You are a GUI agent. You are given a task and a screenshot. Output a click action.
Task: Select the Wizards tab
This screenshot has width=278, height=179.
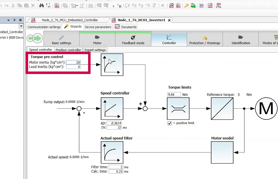(73, 27)
